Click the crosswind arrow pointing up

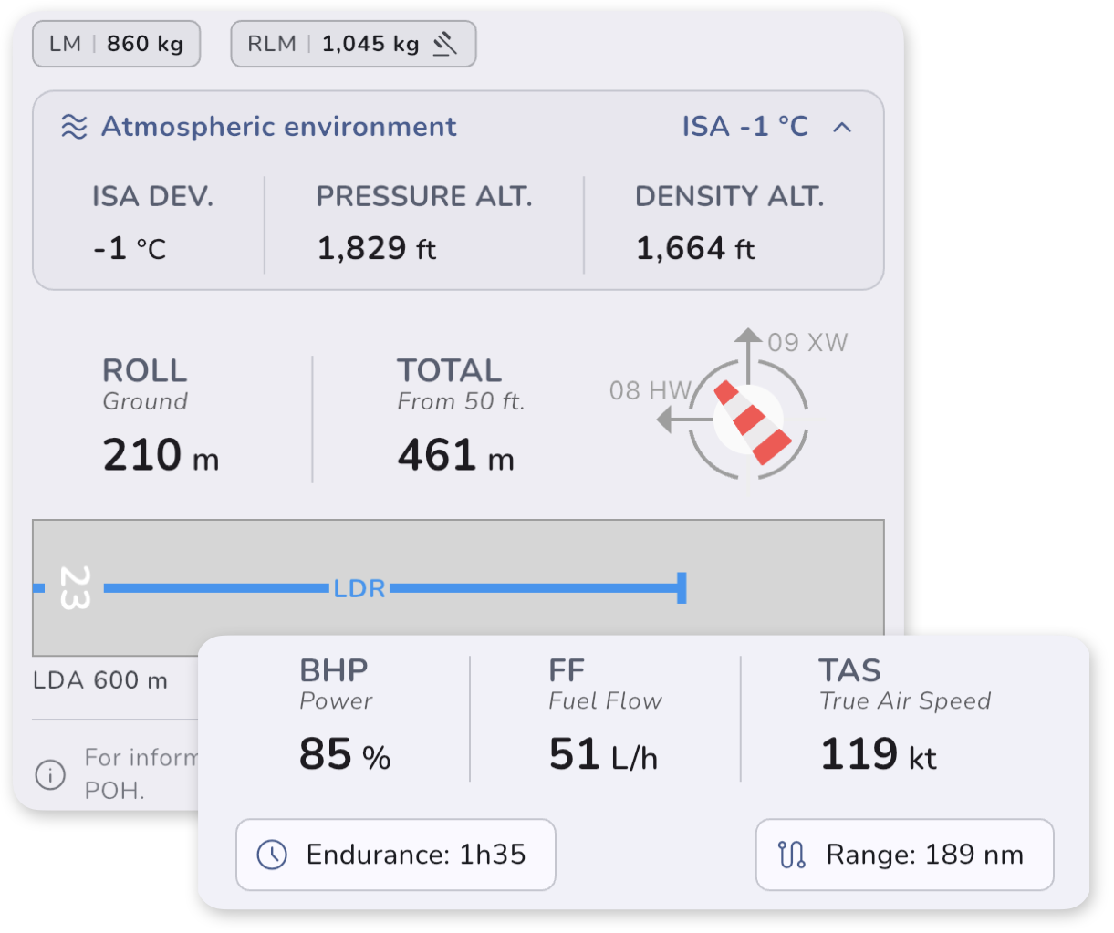[x=748, y=356]
